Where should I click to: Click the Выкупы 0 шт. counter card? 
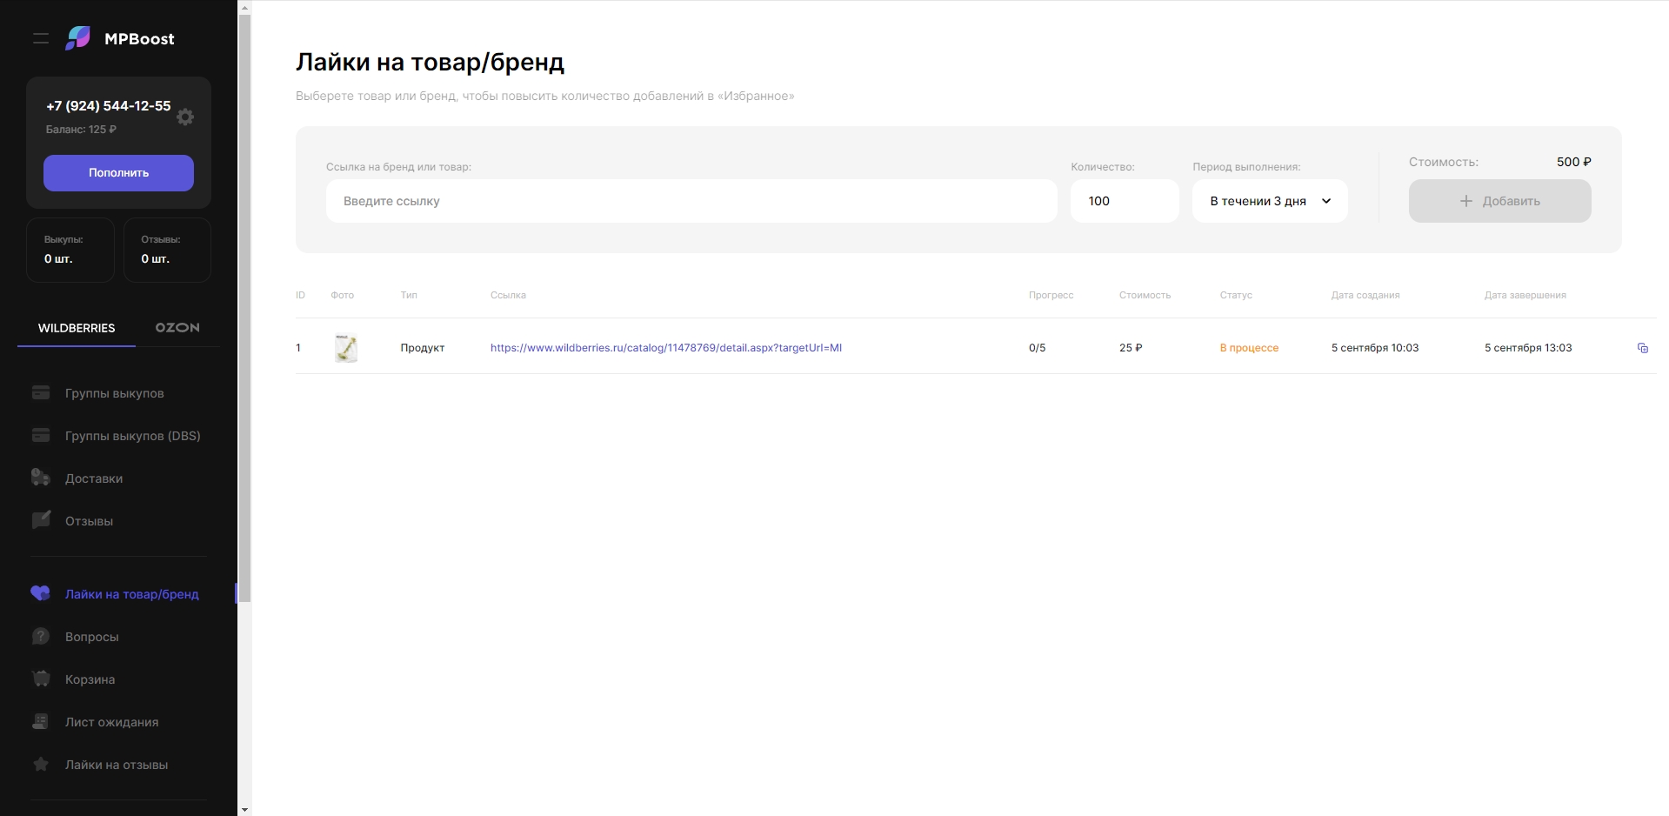click(x=70, y=250)
